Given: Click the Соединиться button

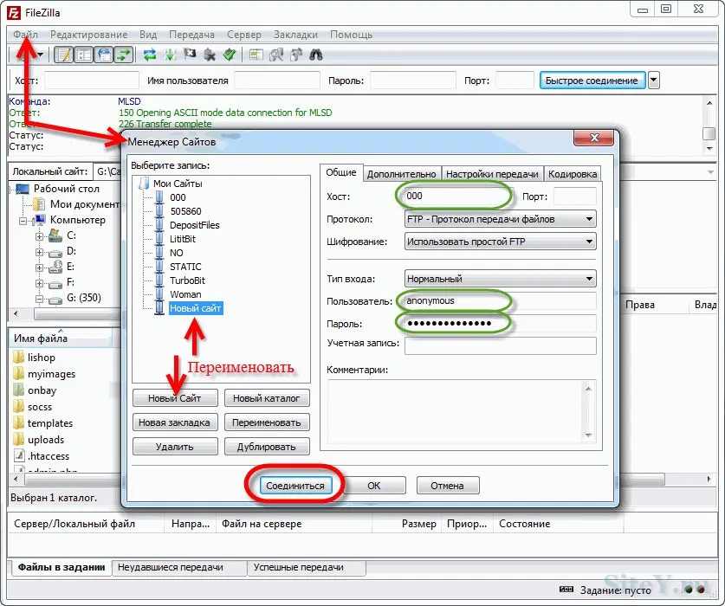Looking at the screenshot, I should tap(295, 486).
